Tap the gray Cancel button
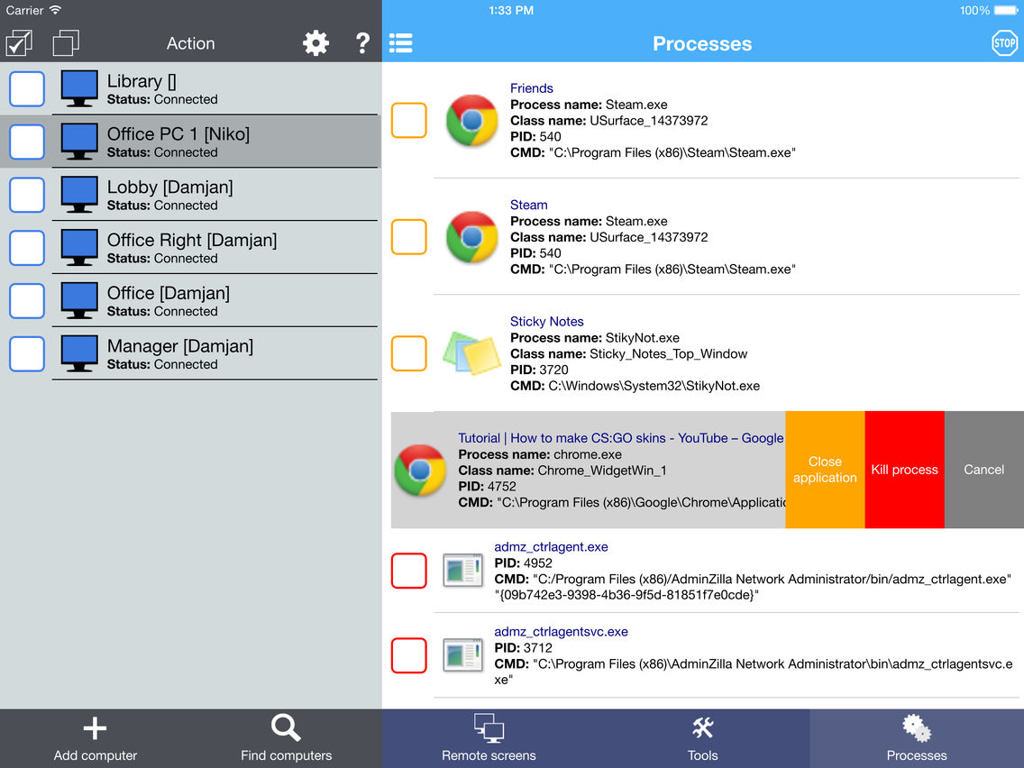This screenshot has height=768, width=1024. (x=984, y=470)
